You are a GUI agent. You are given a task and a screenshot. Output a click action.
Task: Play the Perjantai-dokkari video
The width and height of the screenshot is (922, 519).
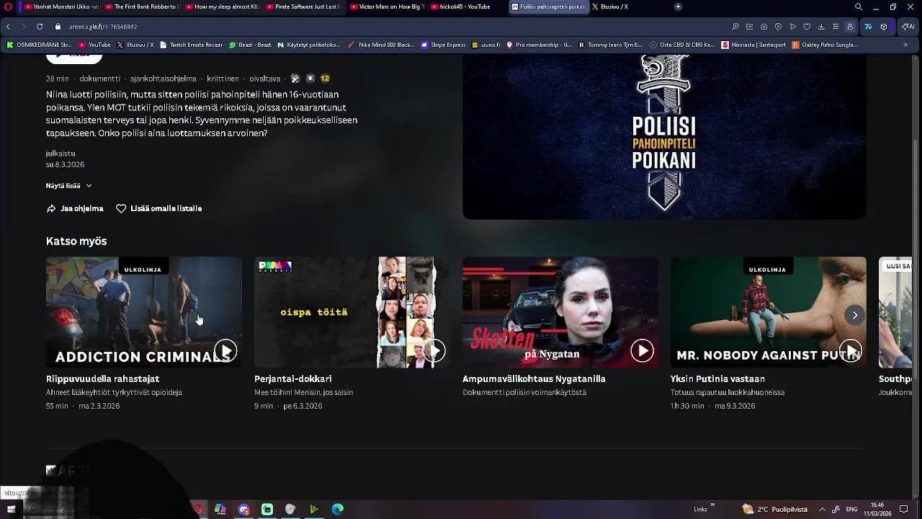coord(434,351)
